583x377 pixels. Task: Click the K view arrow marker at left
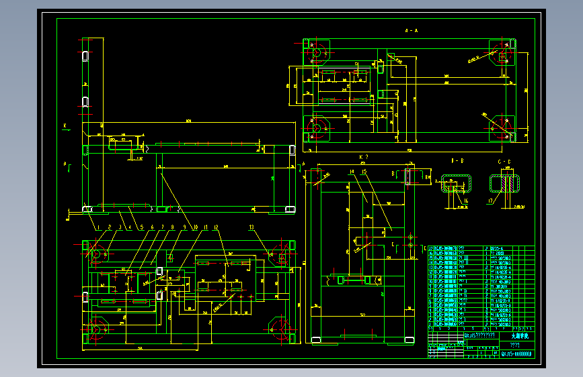pos(65,127)
